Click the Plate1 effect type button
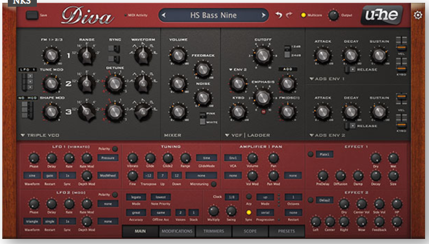This screenshot has height=244, width=429. pos(323,154)
